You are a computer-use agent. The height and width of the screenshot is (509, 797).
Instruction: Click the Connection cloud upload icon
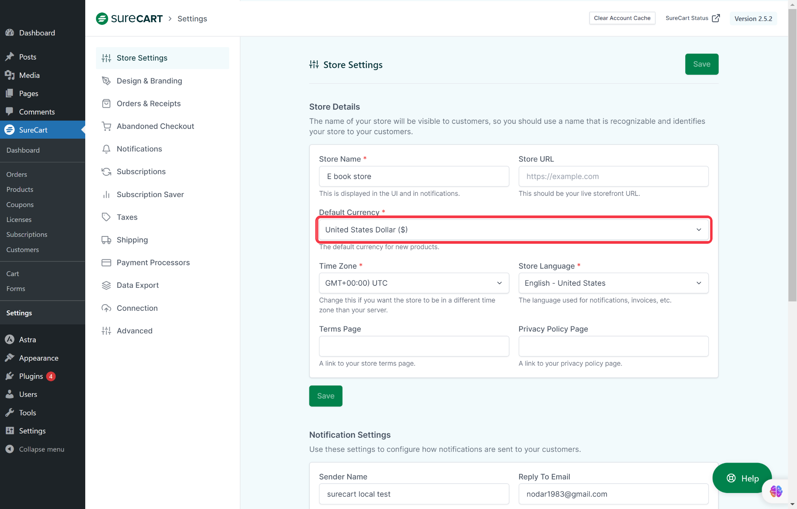tap(106, 308)
